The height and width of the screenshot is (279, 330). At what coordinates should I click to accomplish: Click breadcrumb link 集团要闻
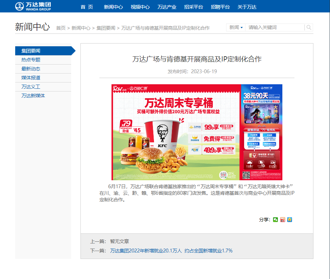[x=106, y=28]
